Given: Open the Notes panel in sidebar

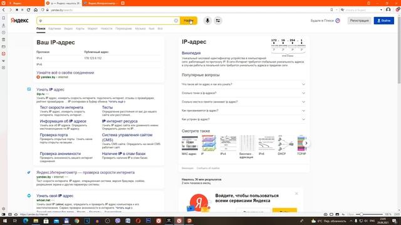Looking at the screenshot, I should click(x=4, y=39).
